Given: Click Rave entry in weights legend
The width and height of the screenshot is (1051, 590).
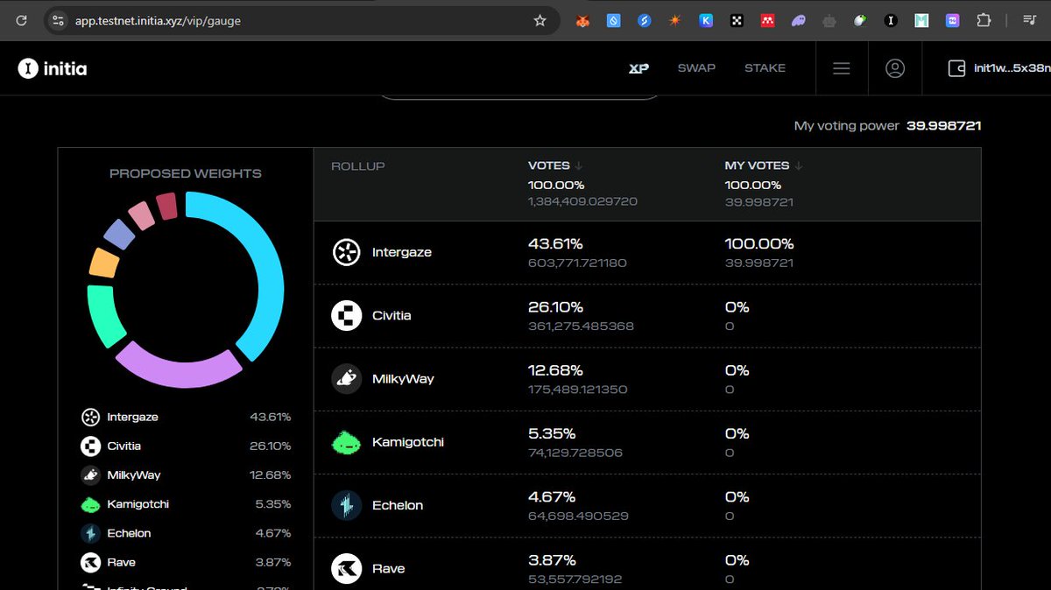Looking at the screenshot, I should pyautogui.click(x=186, y=562).
